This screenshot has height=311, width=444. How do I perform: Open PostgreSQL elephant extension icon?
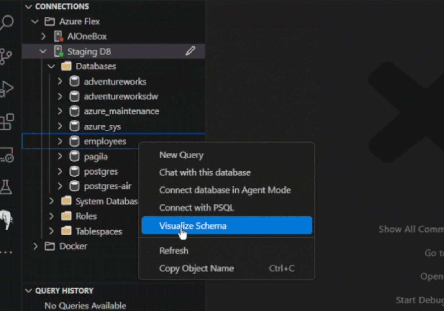click(6, 219)
